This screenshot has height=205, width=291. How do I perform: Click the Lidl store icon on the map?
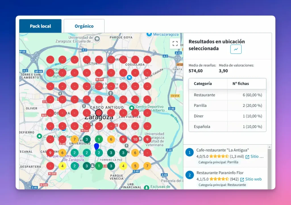point(129,78)
